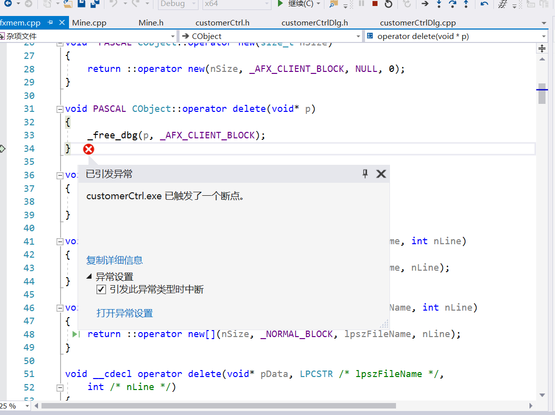The height and width of the screenshot is (415, 555).
Task: Pin the fxmem.cpp tab
Action: tap(50, 22)
